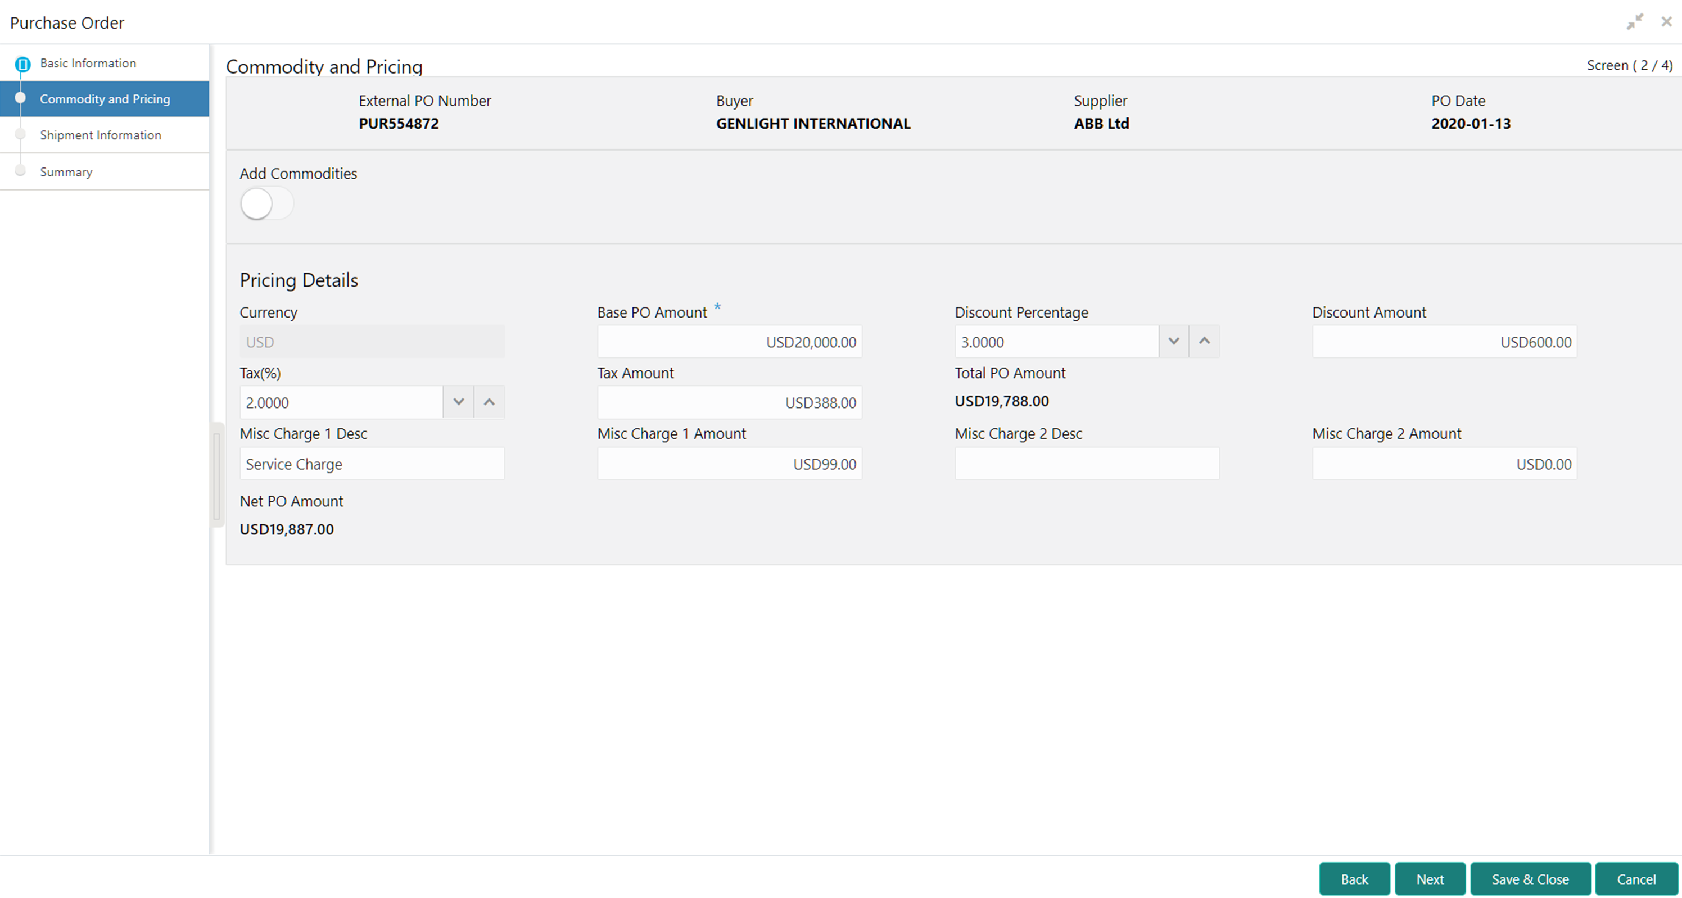Navigate to Basic Information tab
The width and height of the screenshot is (1682, 898).
point(88,64)
